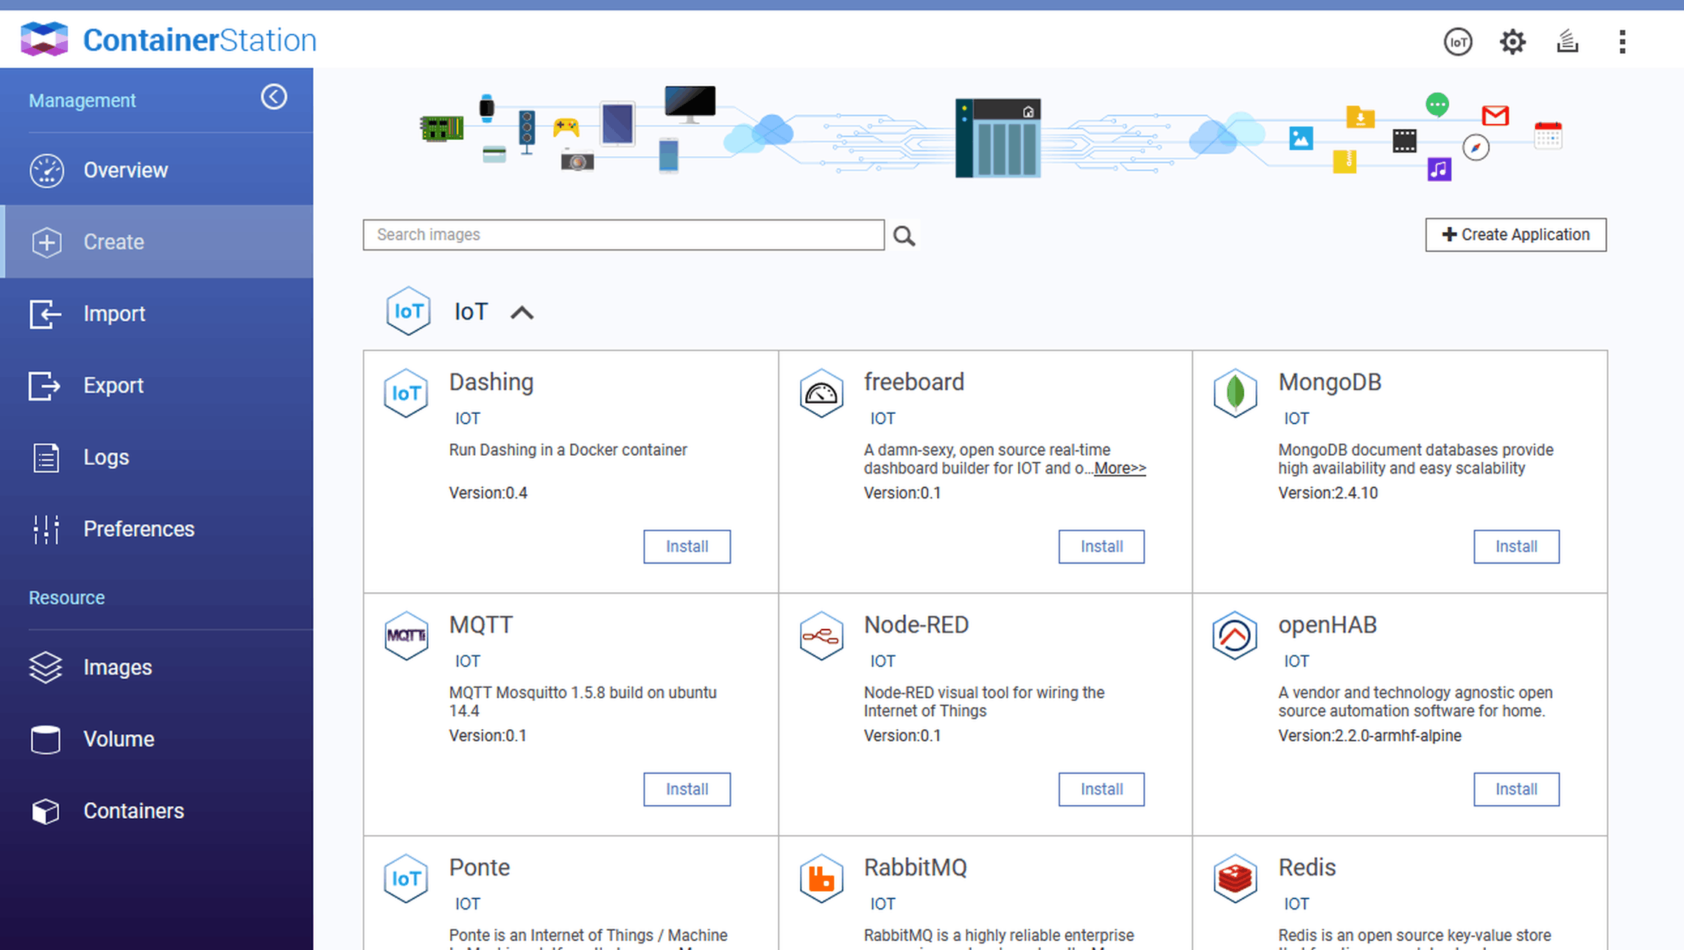Open the Containers resource page

pyautogui.click(x=133, y=811)
